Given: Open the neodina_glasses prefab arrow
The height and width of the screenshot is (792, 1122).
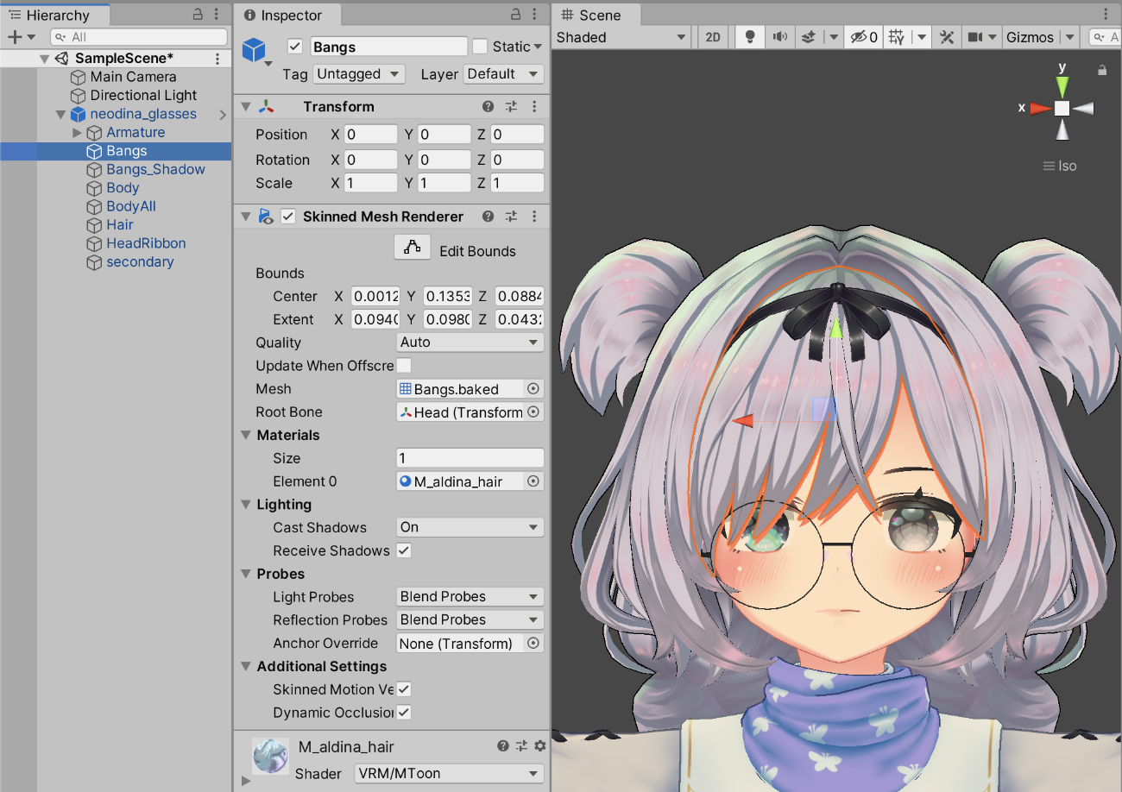Looking at the screenshot, I should tap(223, 114).
